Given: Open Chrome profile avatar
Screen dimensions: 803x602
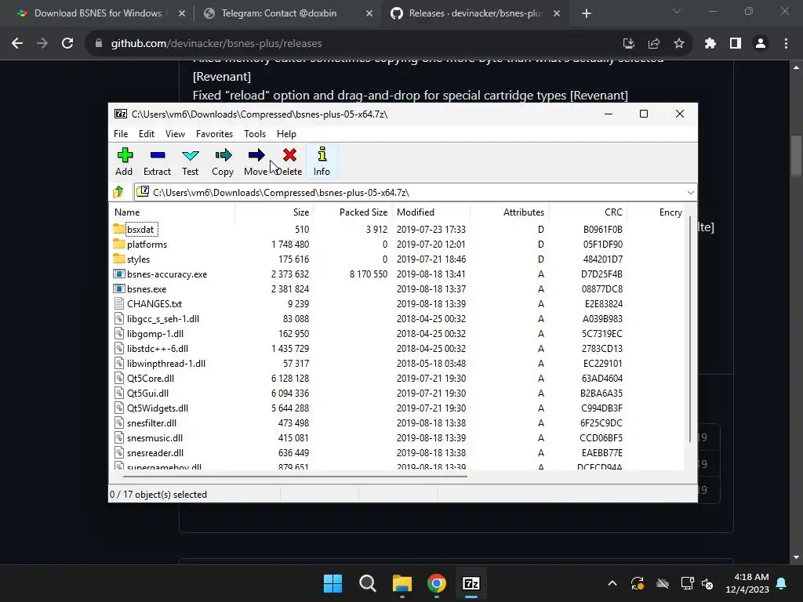Looking at the screenshot, I should 761,44.
